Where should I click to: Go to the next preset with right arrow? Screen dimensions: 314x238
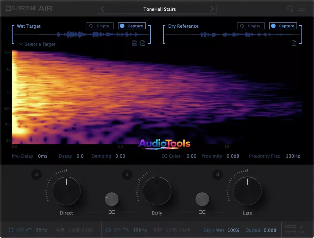pyautogui.click(x=212, y=9)
